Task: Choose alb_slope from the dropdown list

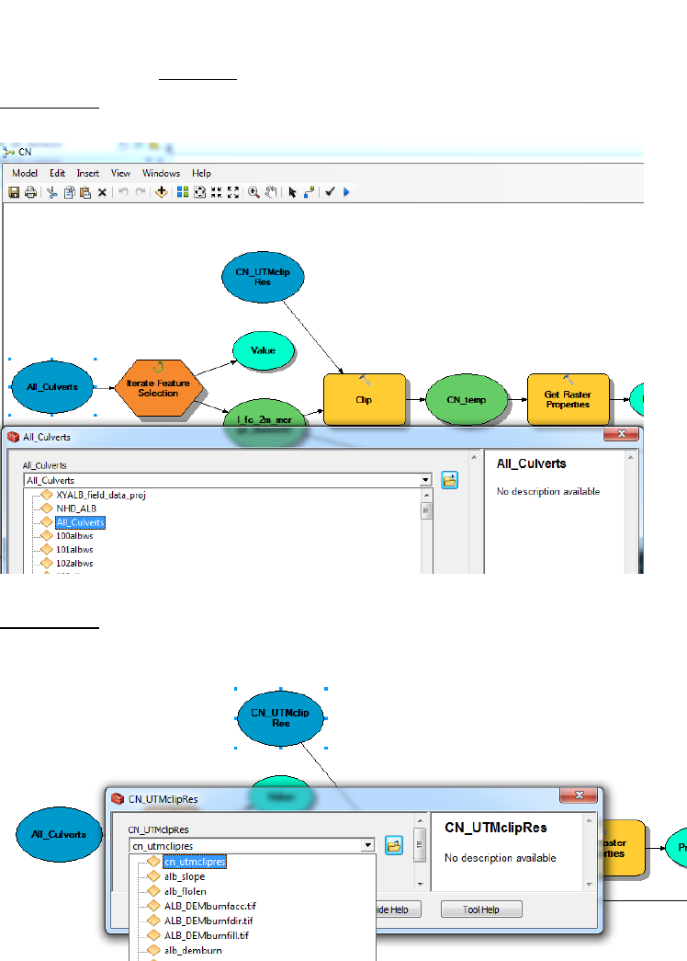Action: coord(185,877)
